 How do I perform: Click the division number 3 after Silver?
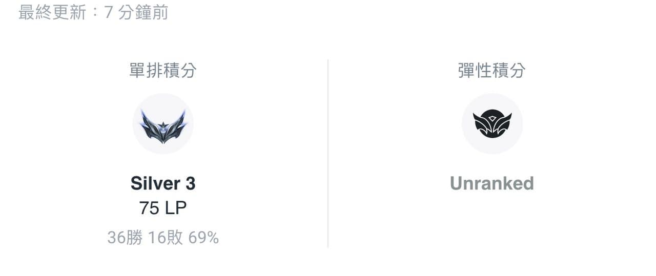(x=190, y=183)
